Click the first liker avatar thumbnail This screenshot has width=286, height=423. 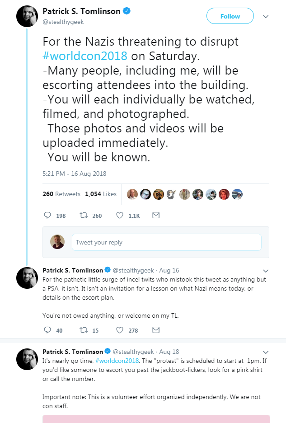pyautogui.click(x=132, y=194)
